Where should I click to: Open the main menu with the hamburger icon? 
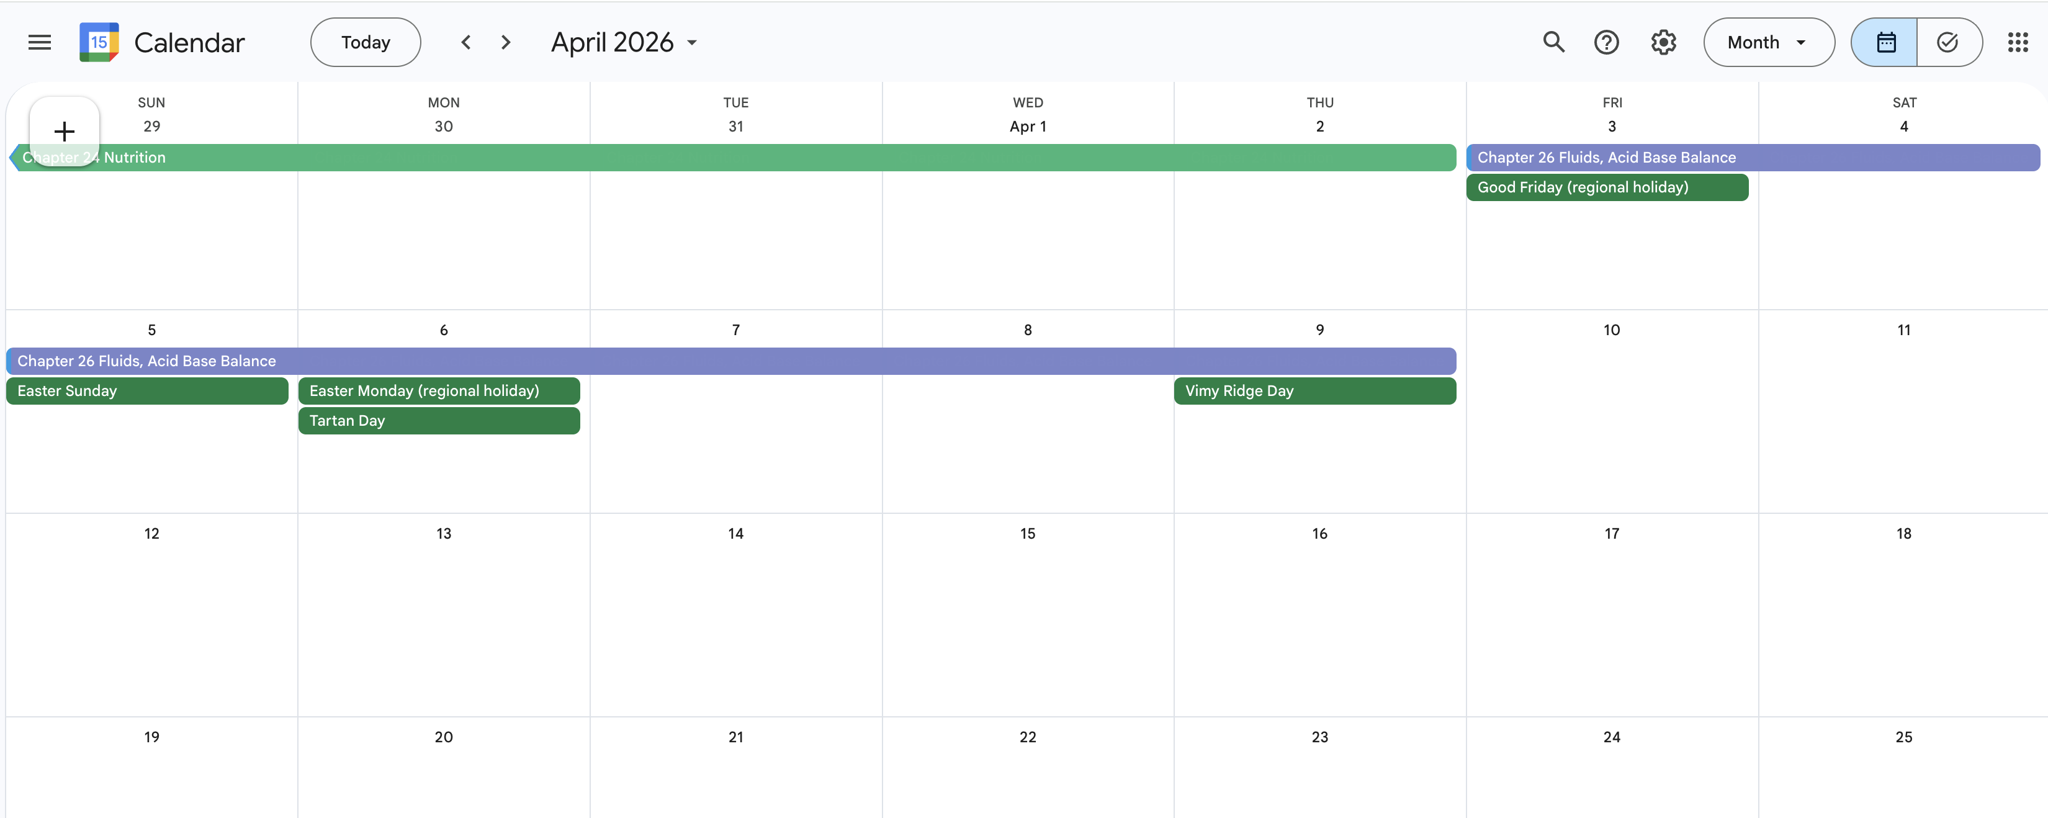tap(39, 42)
